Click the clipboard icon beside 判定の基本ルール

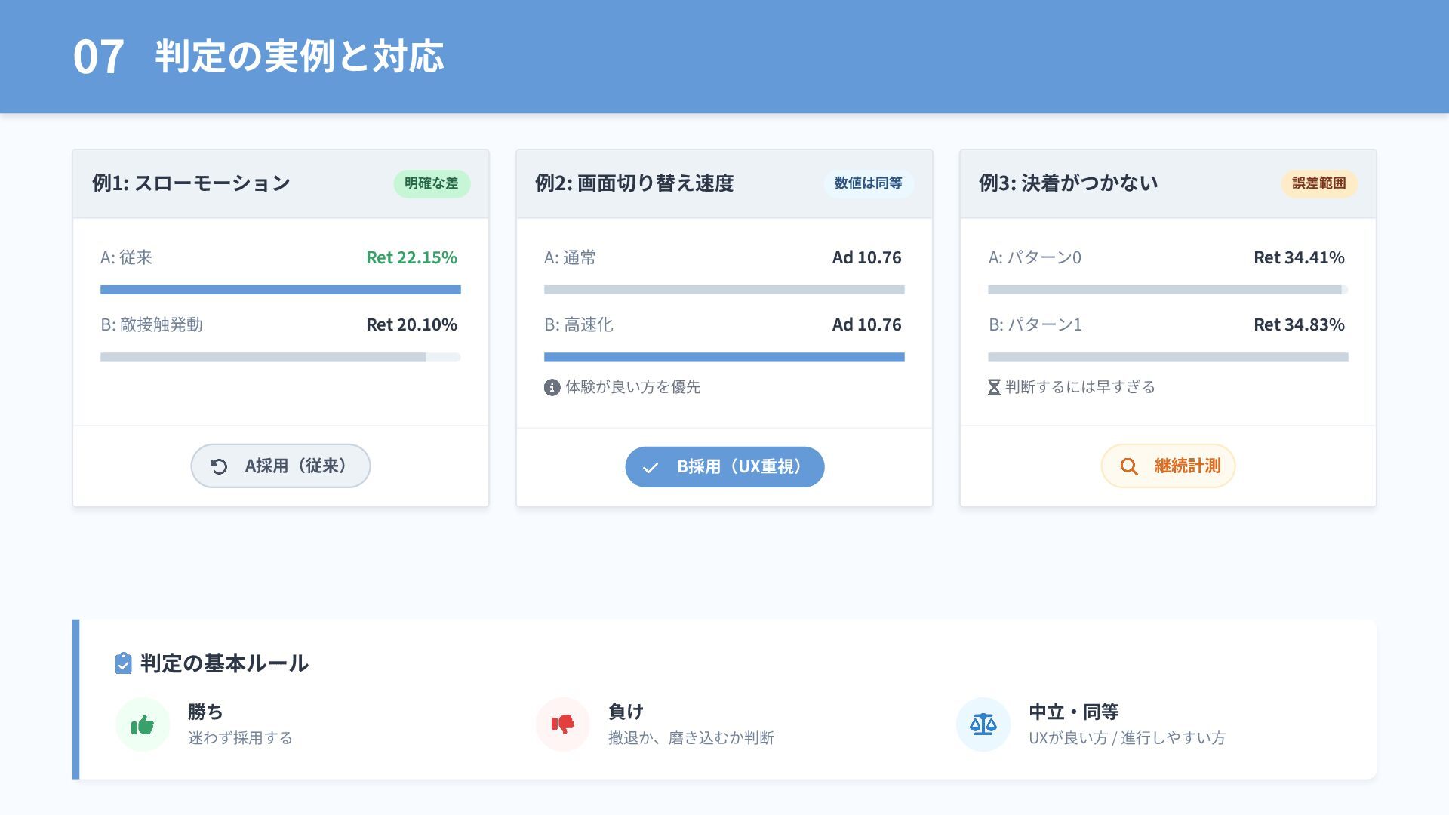pyautogui.click(x=123, y=663)
